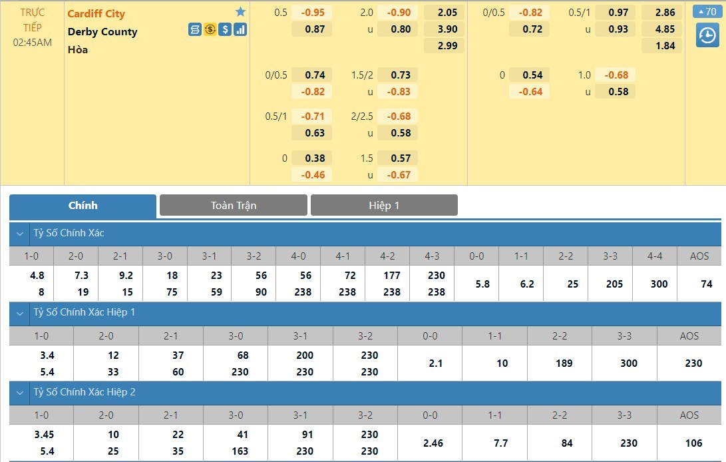
Task: Mark the Cardiff City match as favorite with the star
Action: pyautogui.click(x=240, y=11)
